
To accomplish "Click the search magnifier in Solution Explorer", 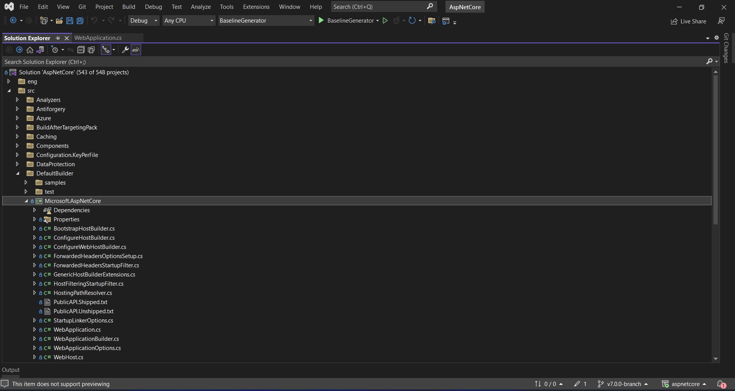I will tap(709, 62).
